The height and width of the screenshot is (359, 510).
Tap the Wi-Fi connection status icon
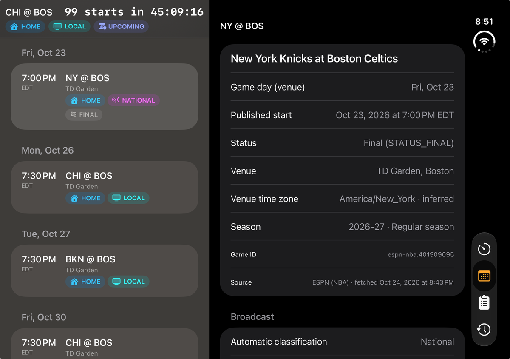(x=484, y=41)
